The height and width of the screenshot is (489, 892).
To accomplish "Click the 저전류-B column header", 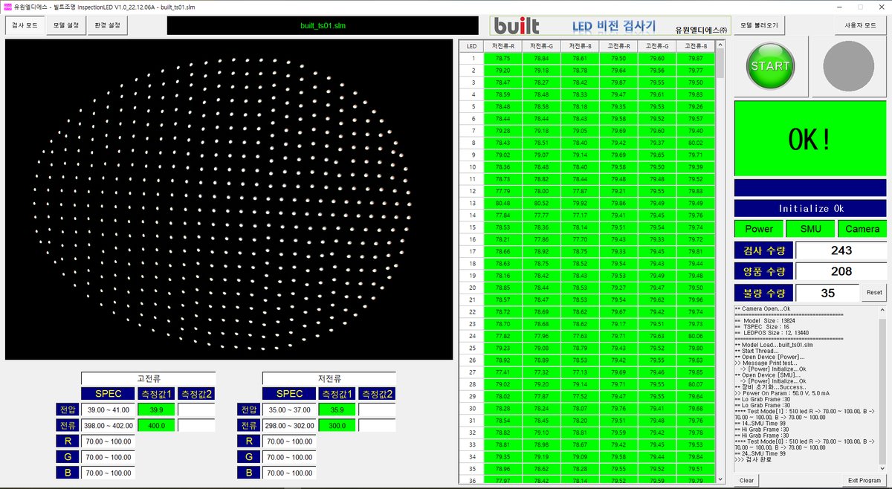I will click(580, 46).
